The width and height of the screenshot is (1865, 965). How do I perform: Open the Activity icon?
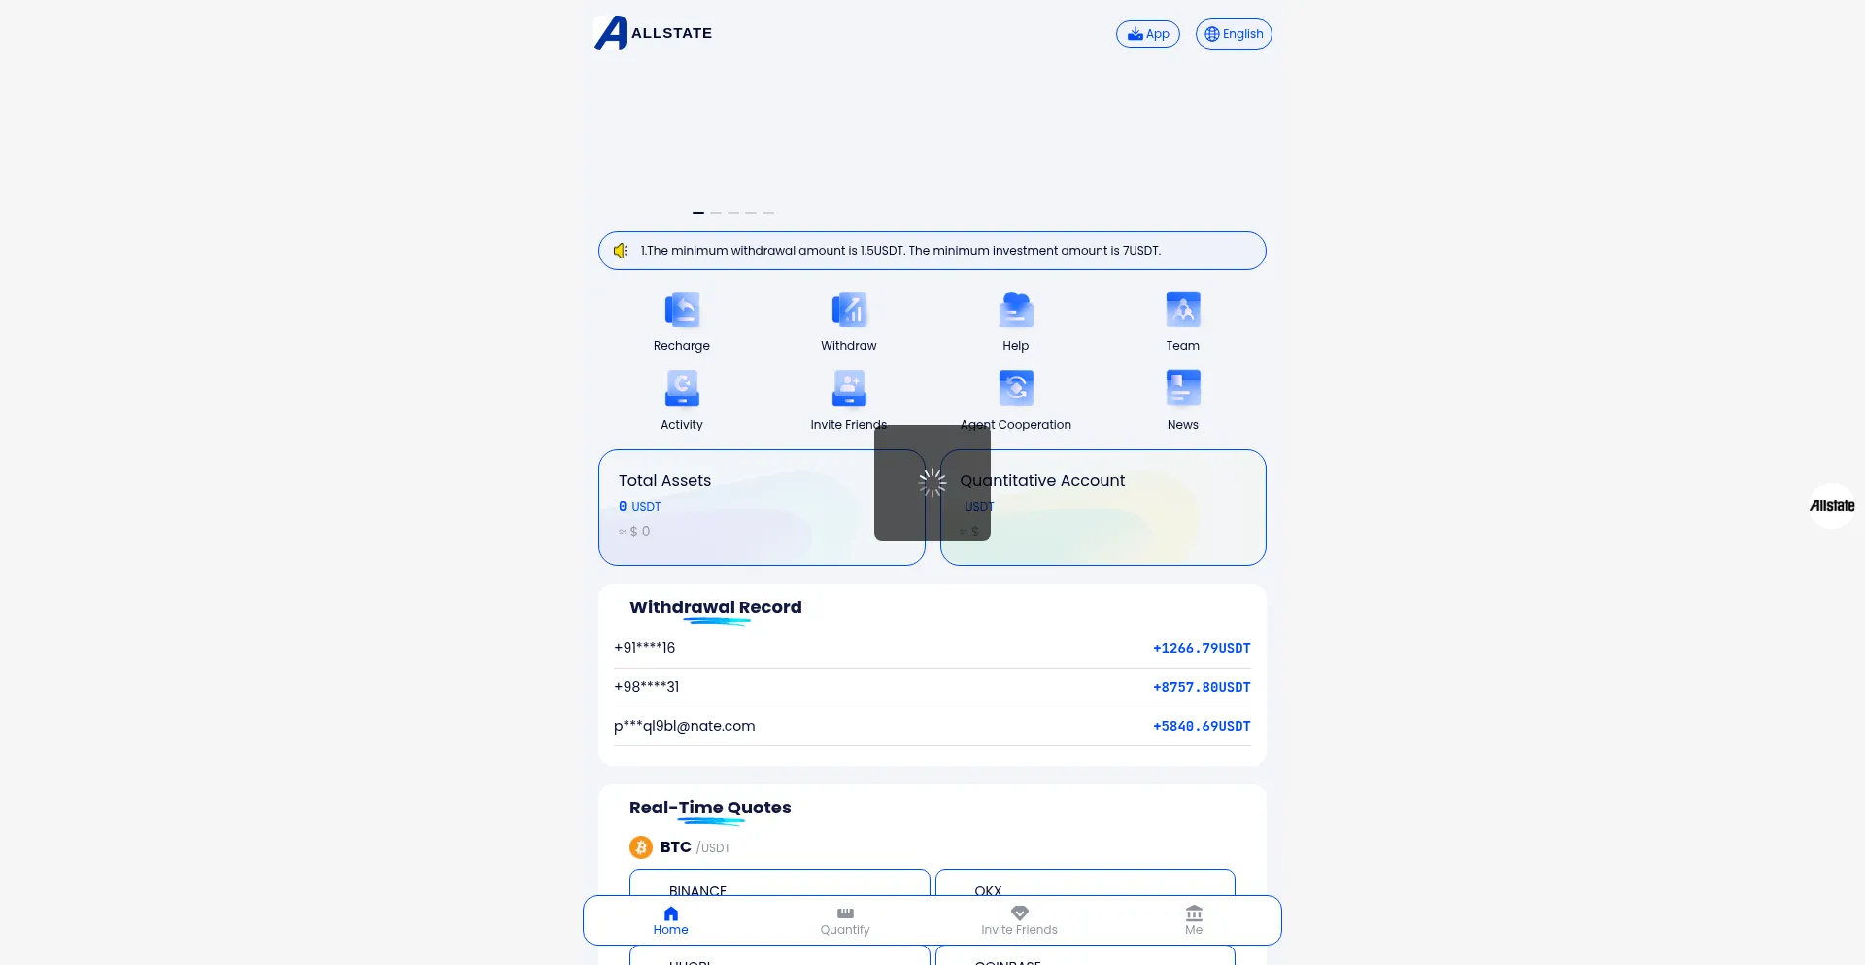point(682,390)
